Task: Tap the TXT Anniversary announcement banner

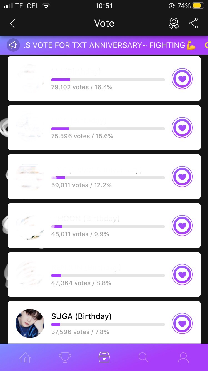Action: pos(110,45)
